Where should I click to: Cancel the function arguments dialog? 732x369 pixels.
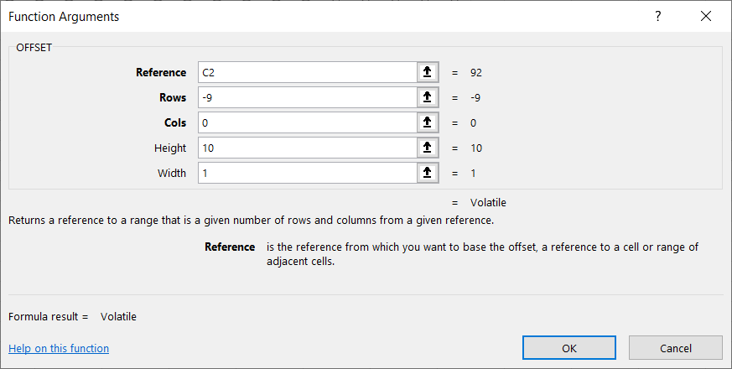(676, 348)
